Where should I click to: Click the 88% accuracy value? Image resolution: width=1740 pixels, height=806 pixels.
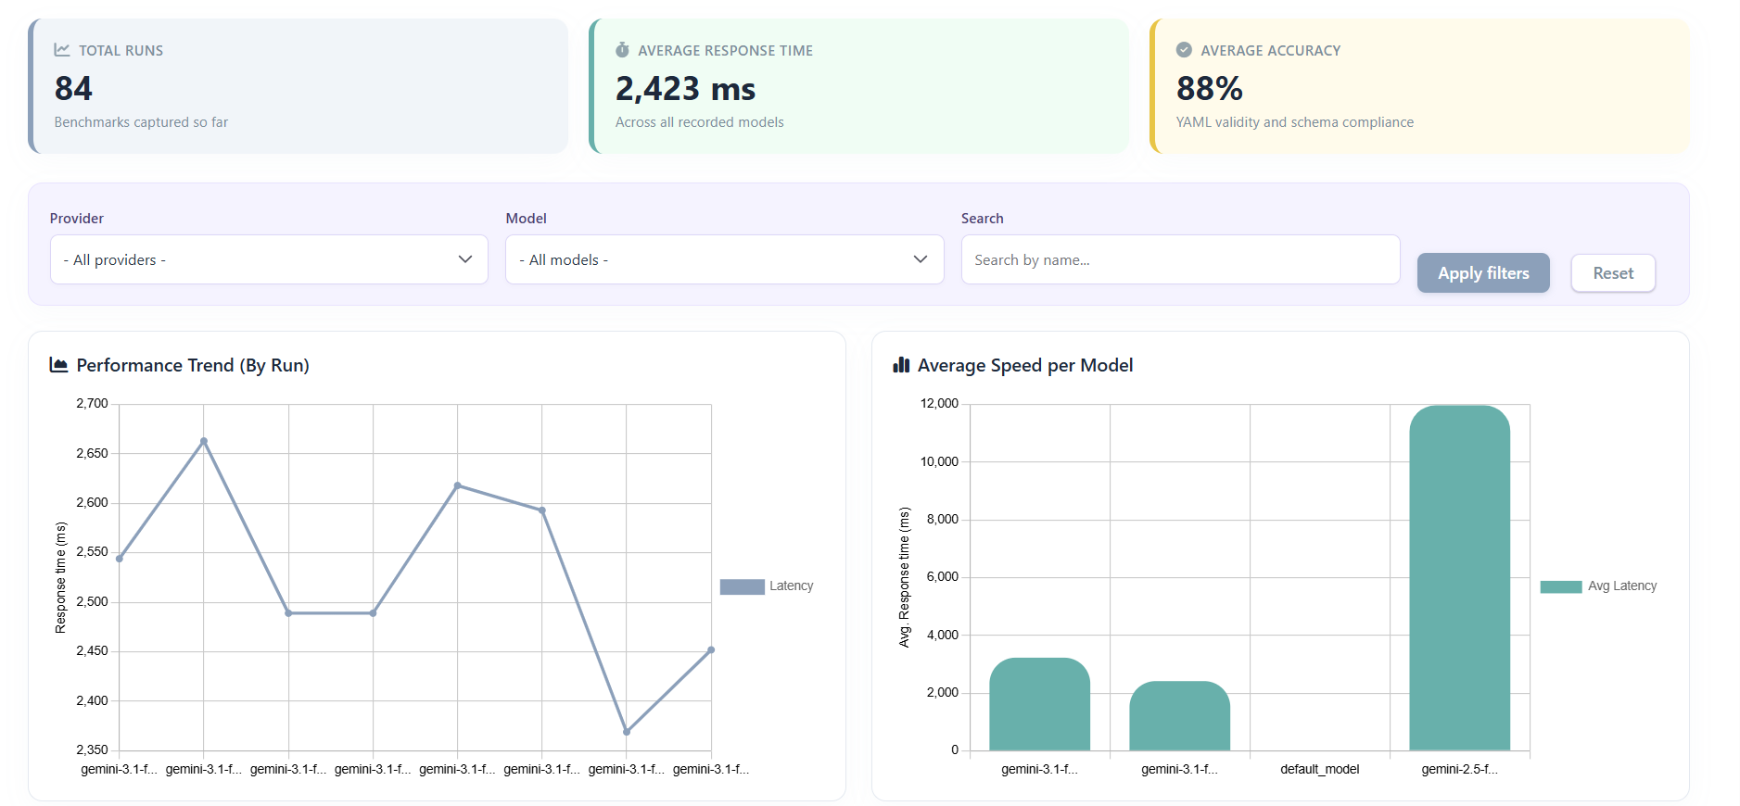point(1209,89)
